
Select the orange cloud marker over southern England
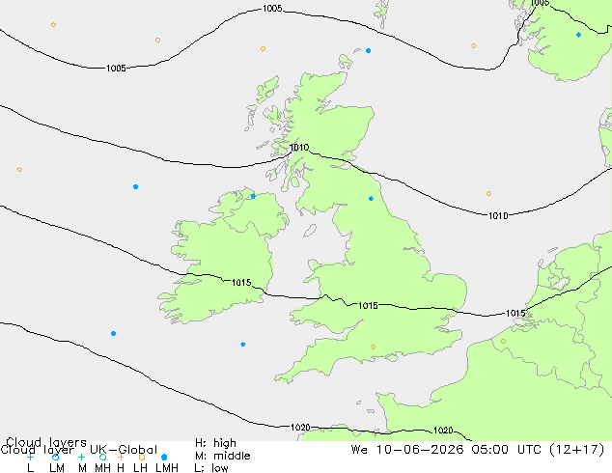tap(374, 347)
